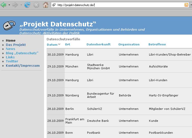
Task: Open Links in the sidebar
Action: point(10,57)
